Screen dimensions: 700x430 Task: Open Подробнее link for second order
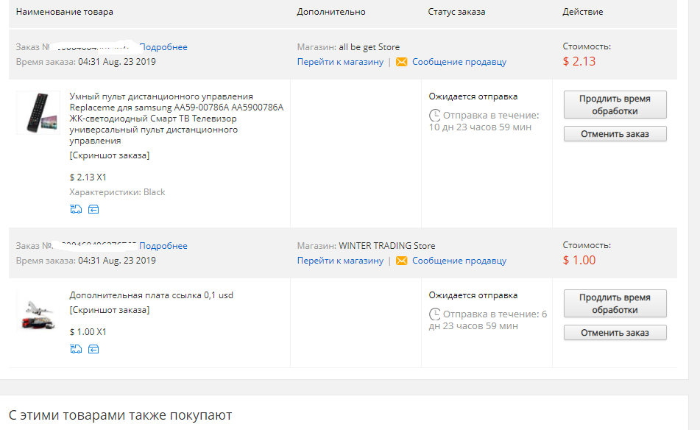click(163, 246)
